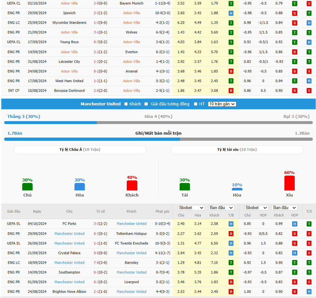Viewport: 316px width, 298px height.
Task: Click the red X badge in FC Twente Enschede row
Action: pyautogui.click(x=309, y=243)
